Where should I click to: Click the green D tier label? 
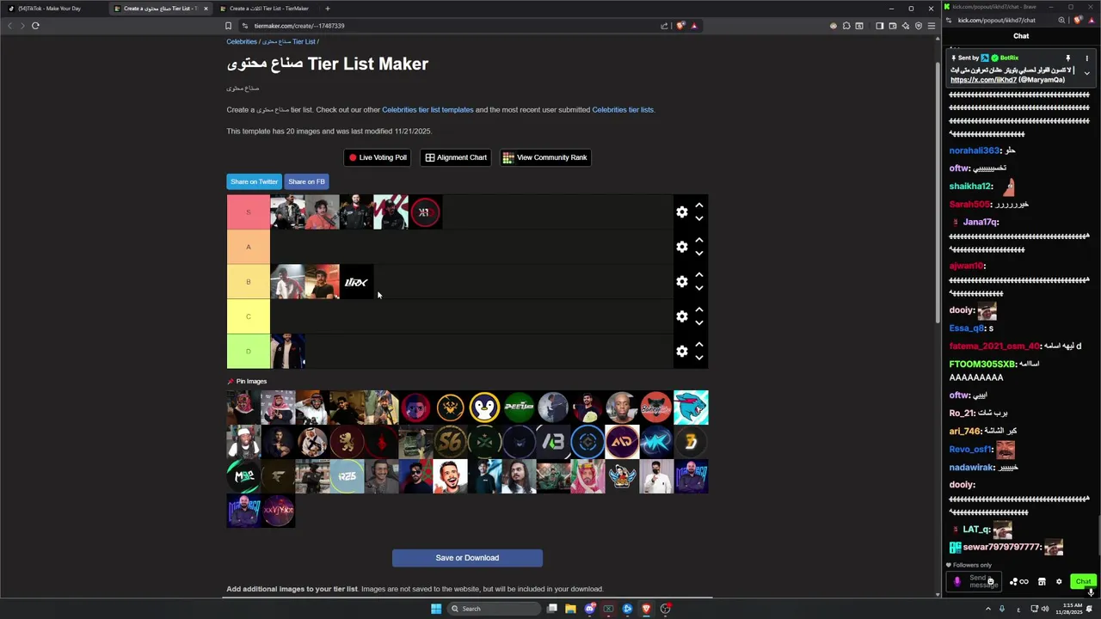click(x=249, y=352)
